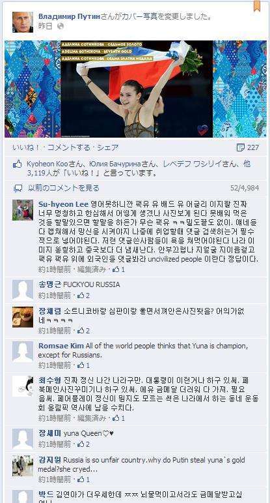Open the Adelina Sotnikova cover photo
This screenshot has height=503, width=270.
point(135,89)
